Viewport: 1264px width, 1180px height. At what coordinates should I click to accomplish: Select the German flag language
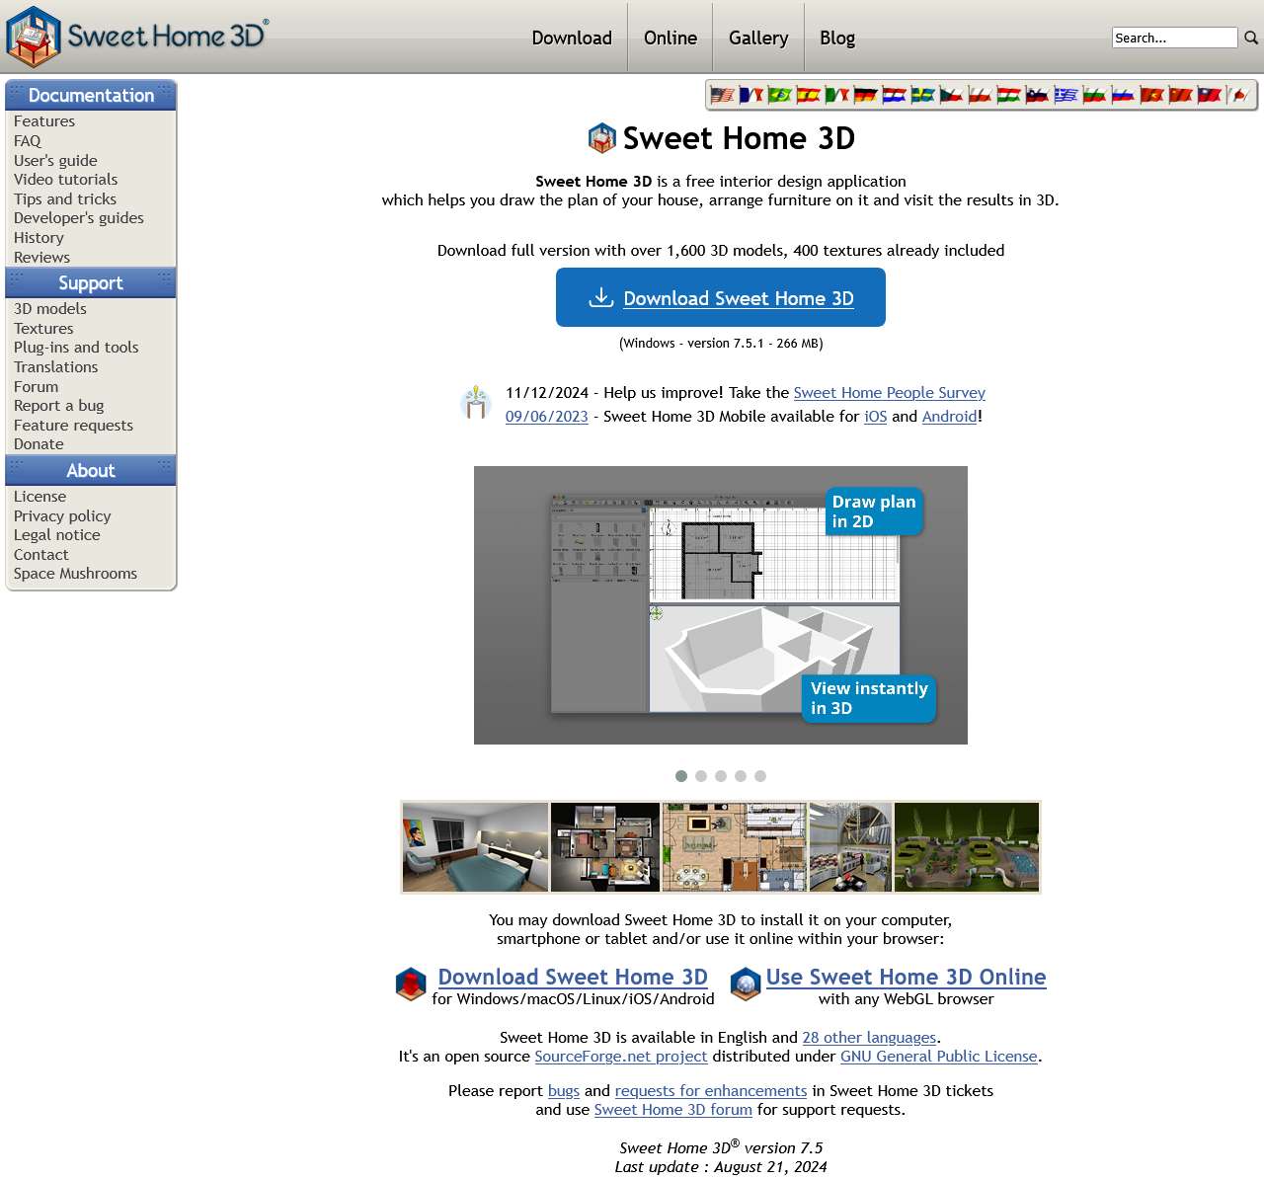(x=866, y=95)
